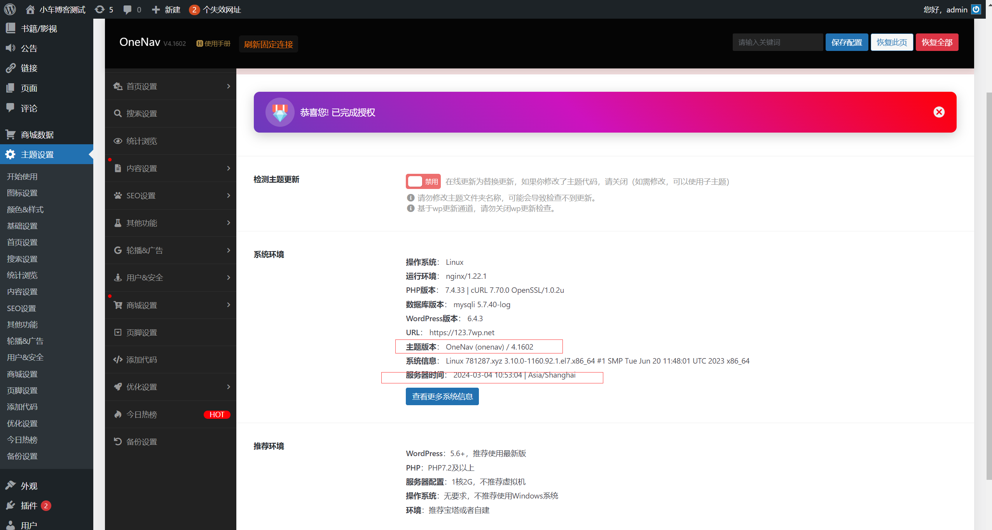Viewport: 992px width, 530px height.
Task: Click the admin avatar power icon
Action: [x=976, y=9]
